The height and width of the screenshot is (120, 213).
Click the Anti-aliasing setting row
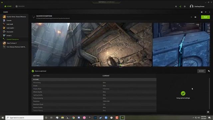pyautogui.click(x=94, y=83)
